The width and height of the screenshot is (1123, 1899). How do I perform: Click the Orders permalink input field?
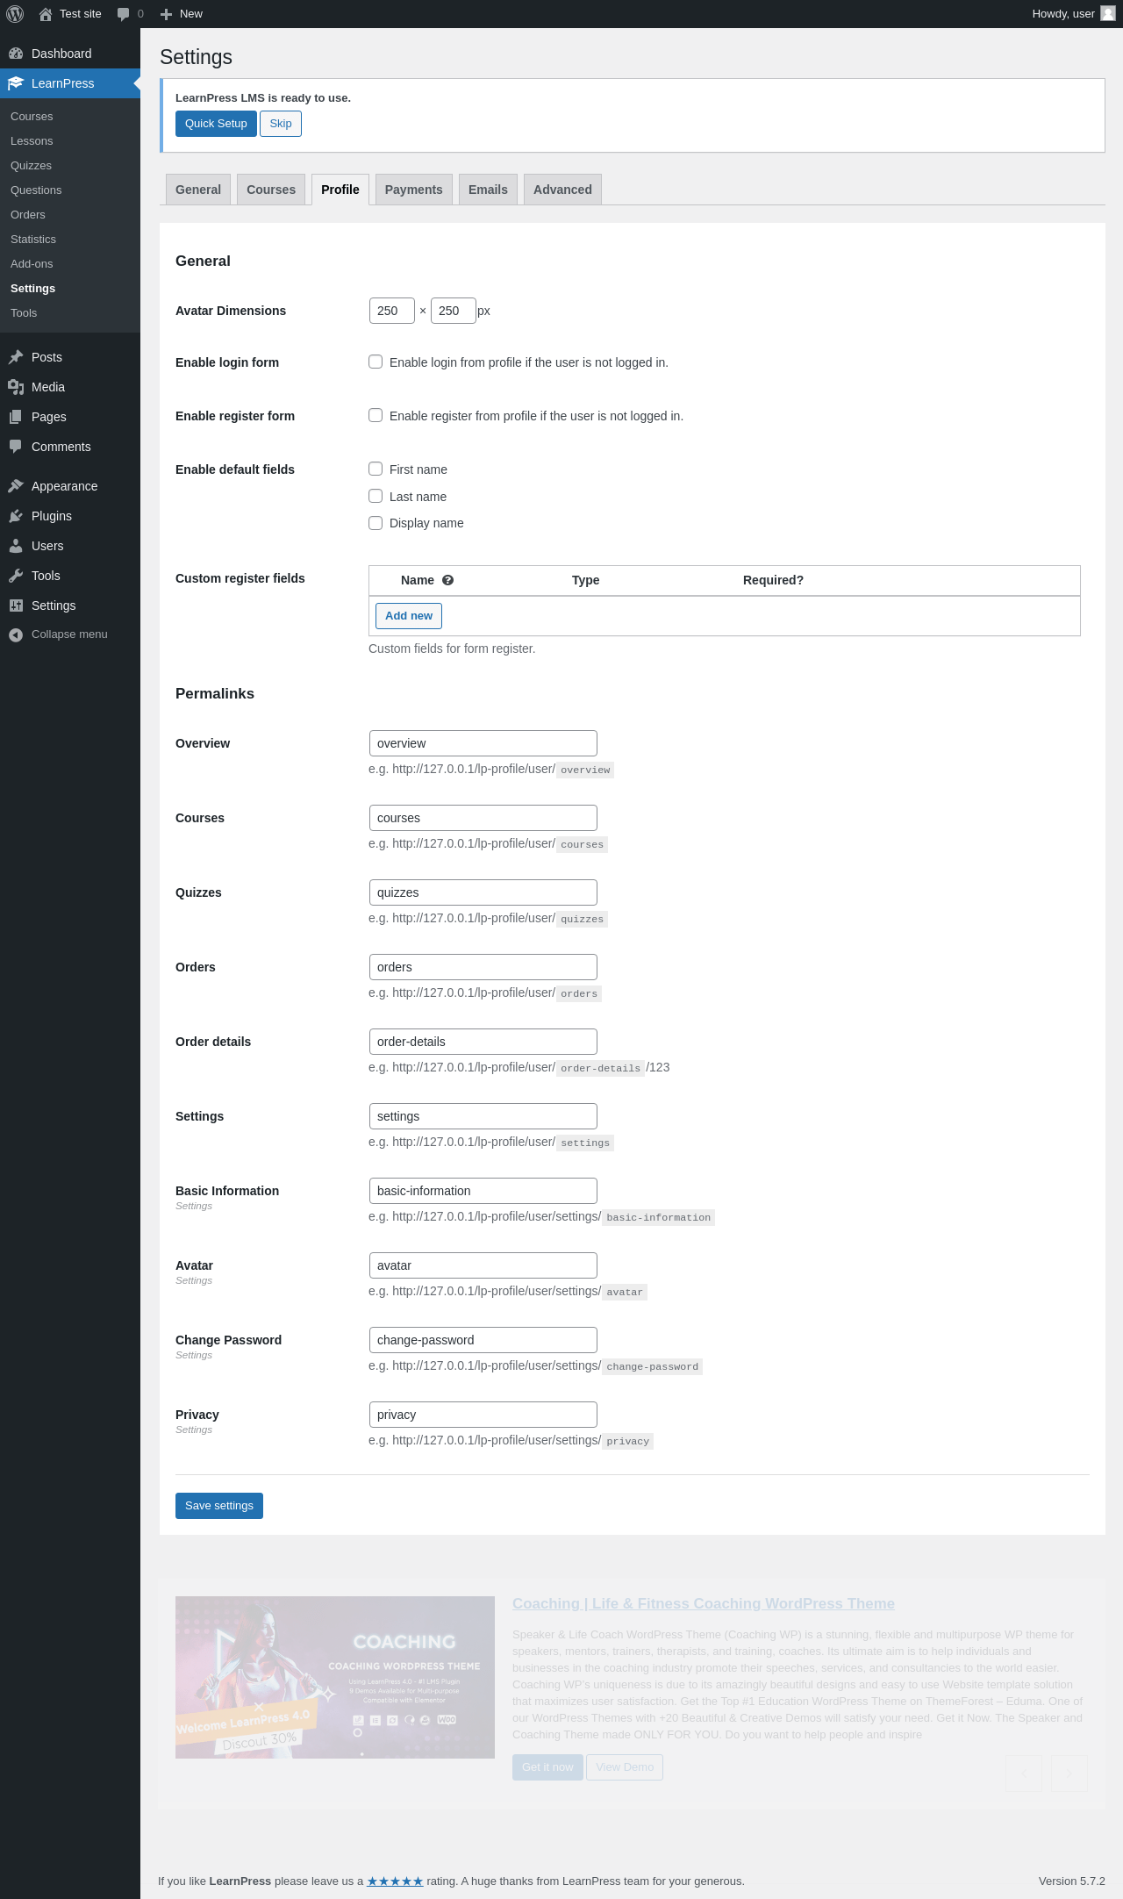tap(483, 967)
